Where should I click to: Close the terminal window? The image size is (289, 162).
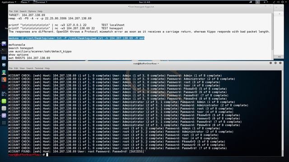[x=280, y=63]
